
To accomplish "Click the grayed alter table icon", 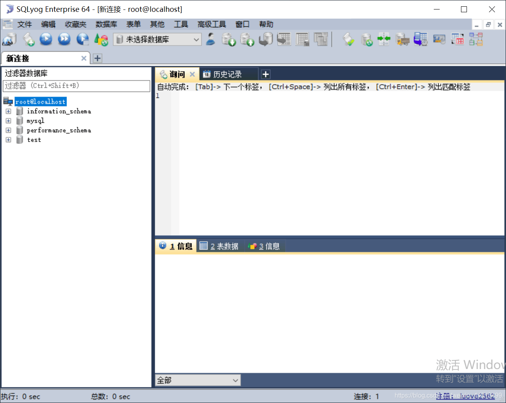I will (302, 39).
